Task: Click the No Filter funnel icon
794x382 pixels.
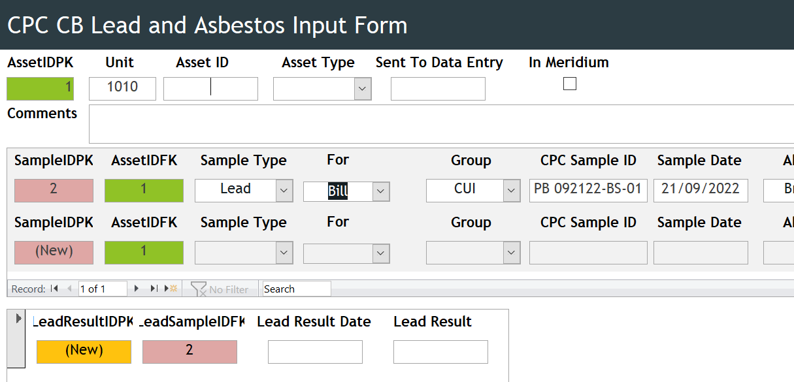Action: pyautogui.click(x=199, y=289)
